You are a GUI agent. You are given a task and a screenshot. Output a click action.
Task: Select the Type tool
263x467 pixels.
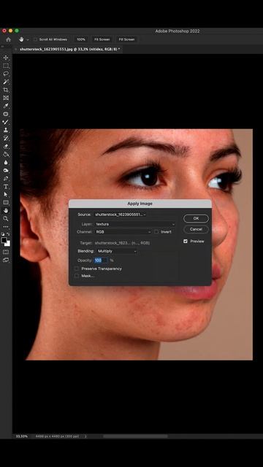(x=6, y=186)
